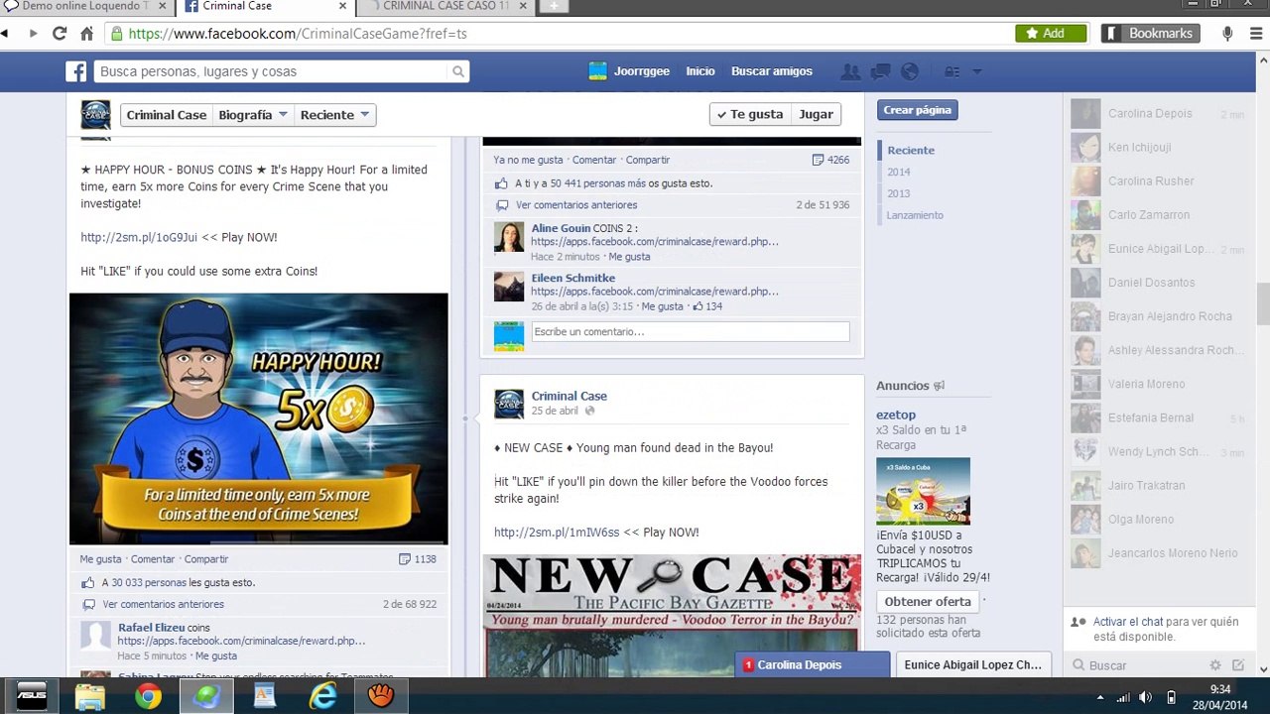This screenshot has width=1270, height=714.
Task: Click the network signal icon in system tray
Action: point(1122,697)
